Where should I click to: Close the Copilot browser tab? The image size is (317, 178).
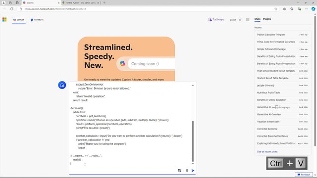point(58,3)
